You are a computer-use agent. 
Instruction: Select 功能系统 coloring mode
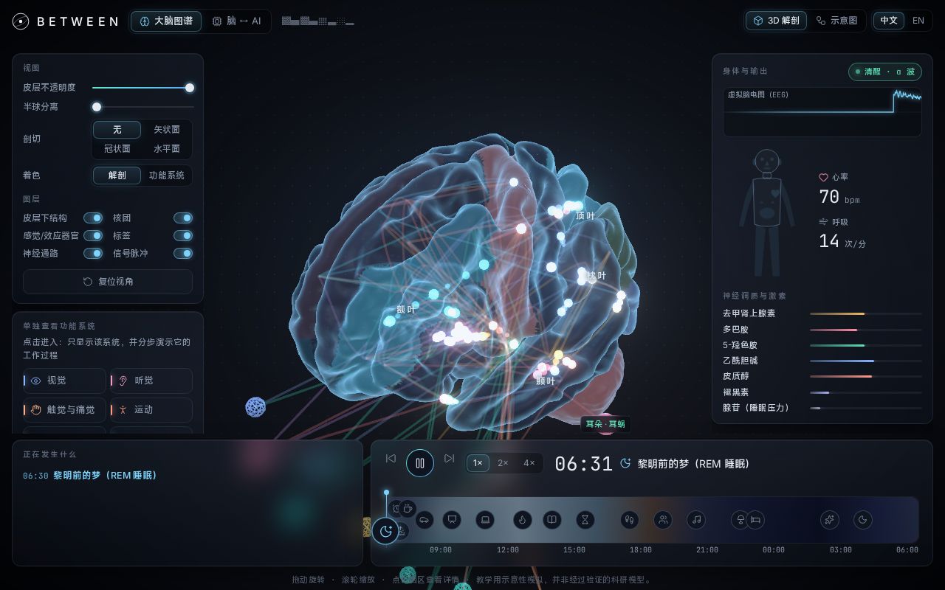click(x=167, y=176)
